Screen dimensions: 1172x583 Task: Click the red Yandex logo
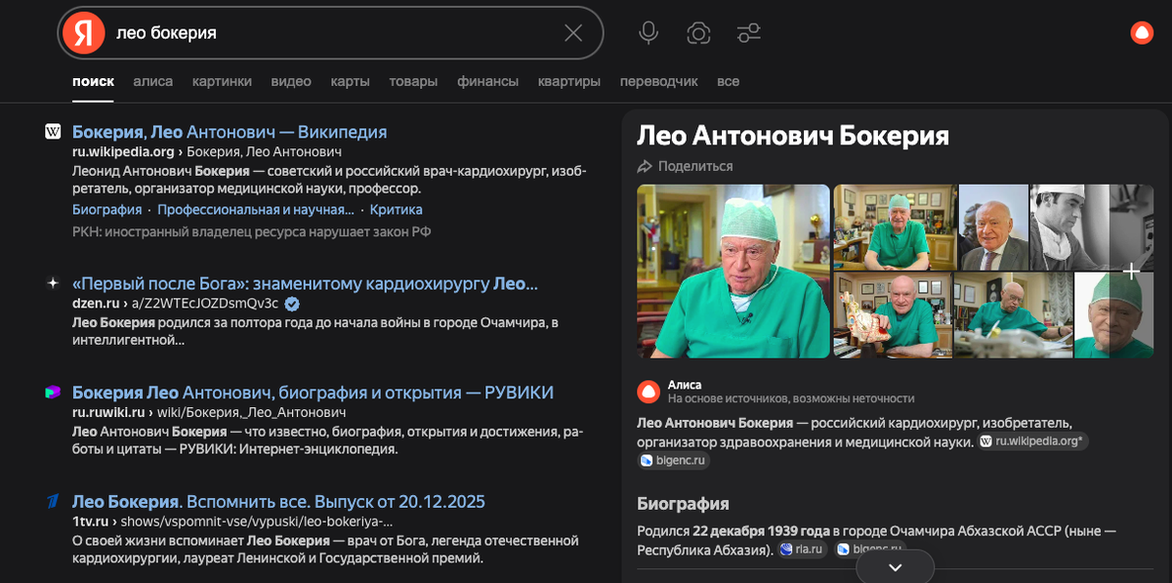click(83, 32)
